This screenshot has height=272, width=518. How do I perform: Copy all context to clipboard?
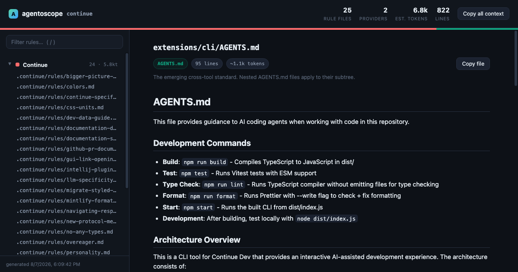point(483,14)
